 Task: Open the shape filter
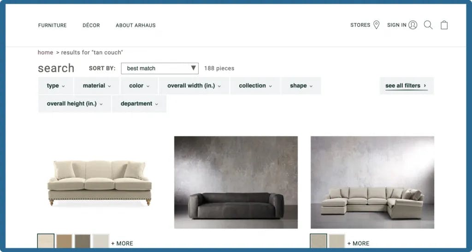[301, 86]
